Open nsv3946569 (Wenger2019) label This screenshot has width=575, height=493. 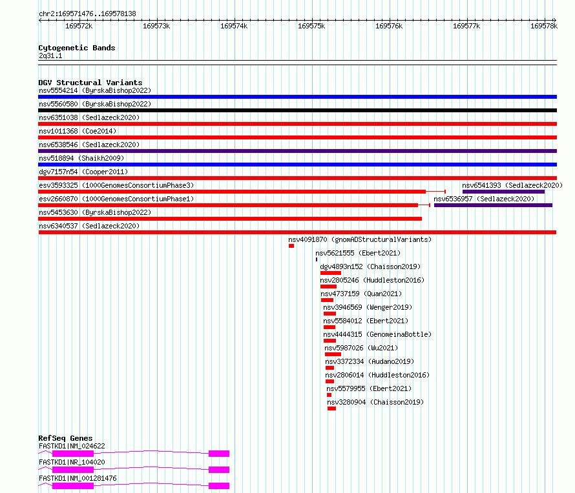point(368,307)
